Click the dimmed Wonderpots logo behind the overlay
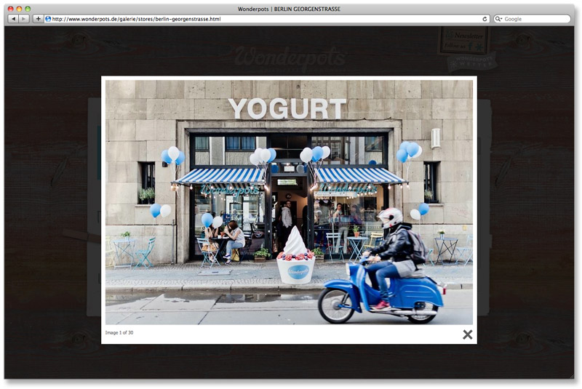The width and height of the screenshot is (582, 389). [289, 55]
